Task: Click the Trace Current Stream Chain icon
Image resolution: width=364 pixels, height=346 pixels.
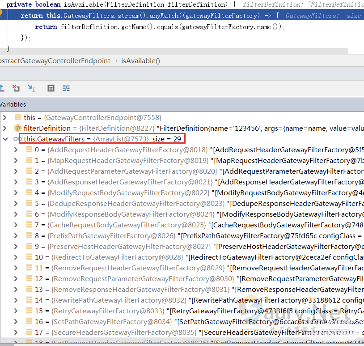Action: tap(66, 88)
